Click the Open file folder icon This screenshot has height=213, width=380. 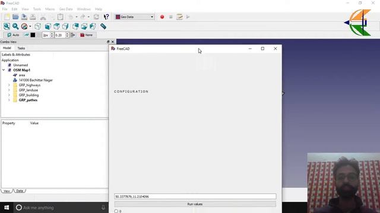pyautogui.click(x=15, y=17)
